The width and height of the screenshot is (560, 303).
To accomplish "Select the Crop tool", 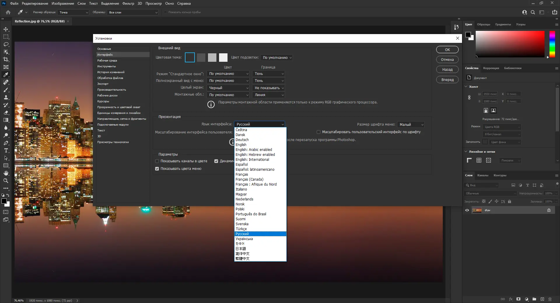I will click(6, 59).
